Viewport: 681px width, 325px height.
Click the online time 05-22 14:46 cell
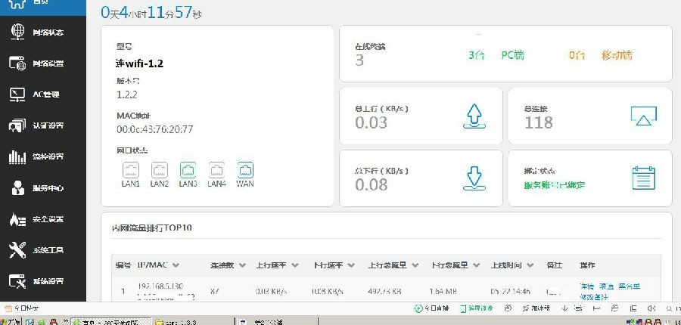(x=510, y=292)
